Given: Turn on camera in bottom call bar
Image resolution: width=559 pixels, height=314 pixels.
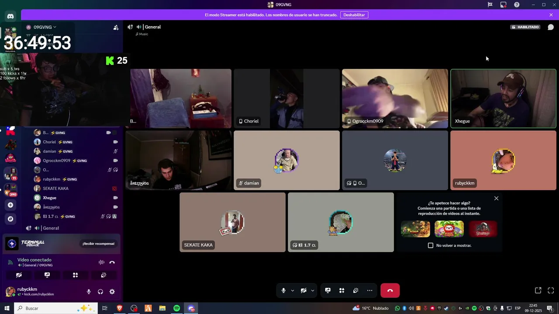Looking at the screenshot, I should tap(304, 290).
